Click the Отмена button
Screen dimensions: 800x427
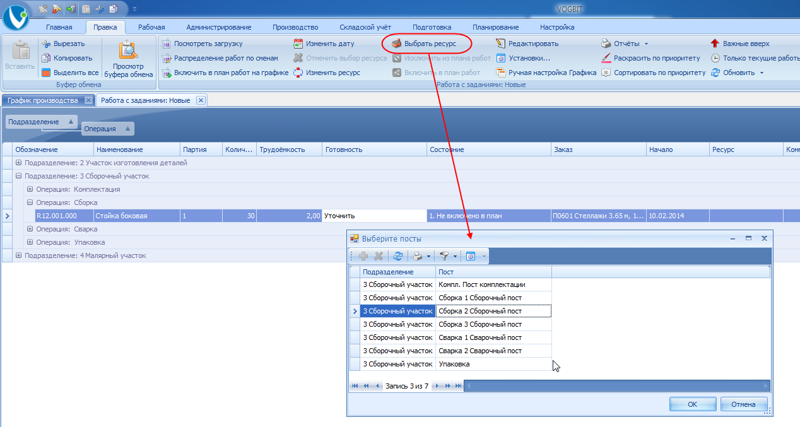744,404
